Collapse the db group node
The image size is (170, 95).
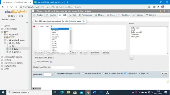coord(2,32)
